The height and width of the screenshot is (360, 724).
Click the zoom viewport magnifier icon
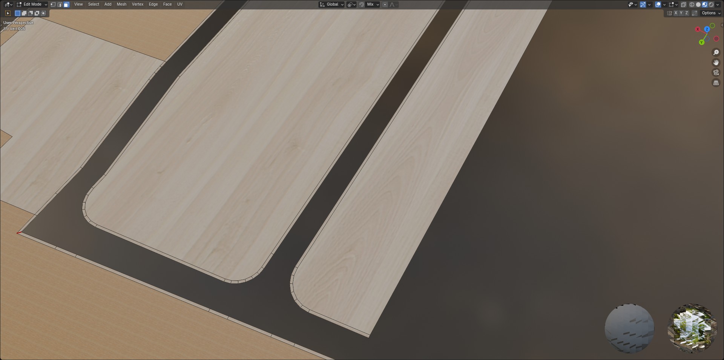tap(716, 52)
